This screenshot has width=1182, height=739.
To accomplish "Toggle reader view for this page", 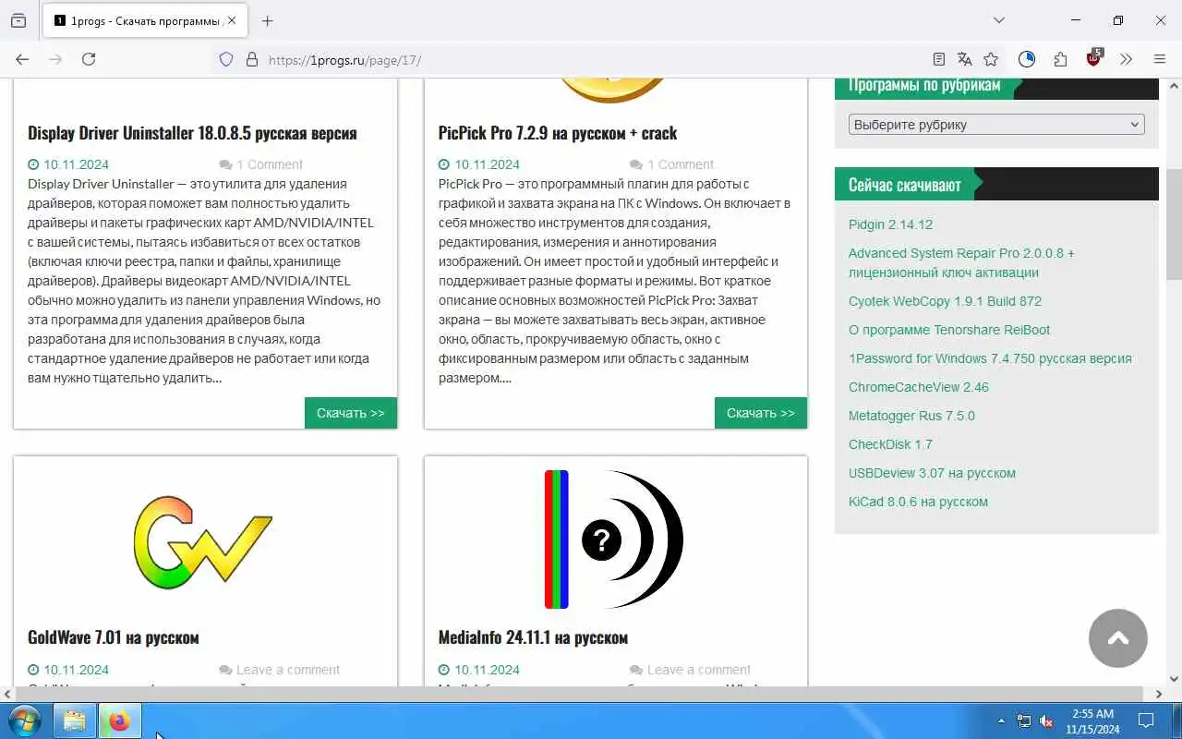I will pyautogui.click(x=939, y=59).
